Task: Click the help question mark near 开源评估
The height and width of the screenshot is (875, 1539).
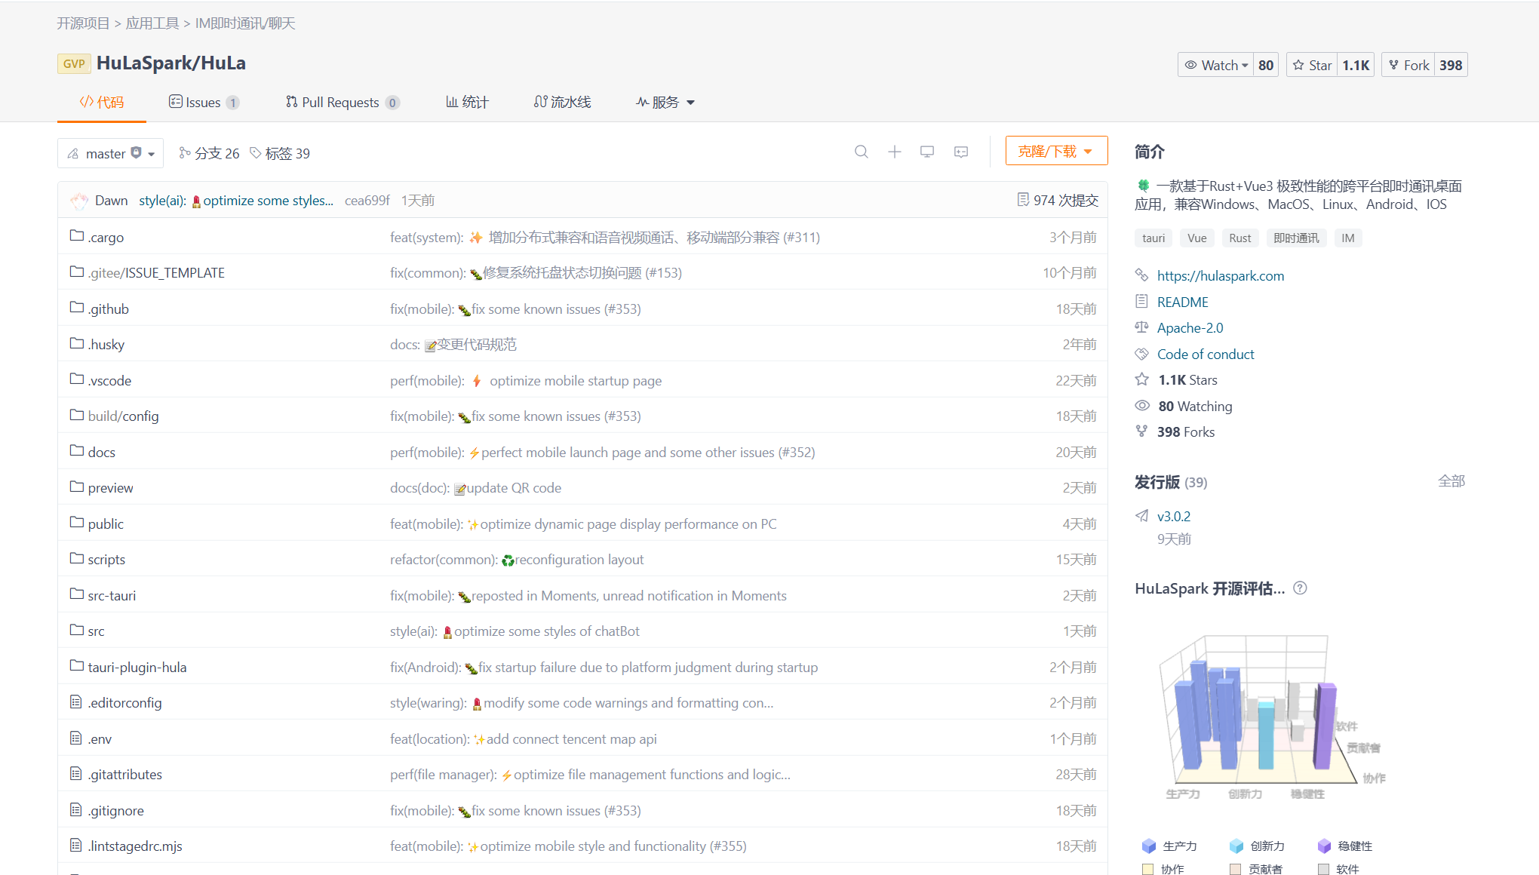Action: pyautogui.click(x=1300, y=588)
